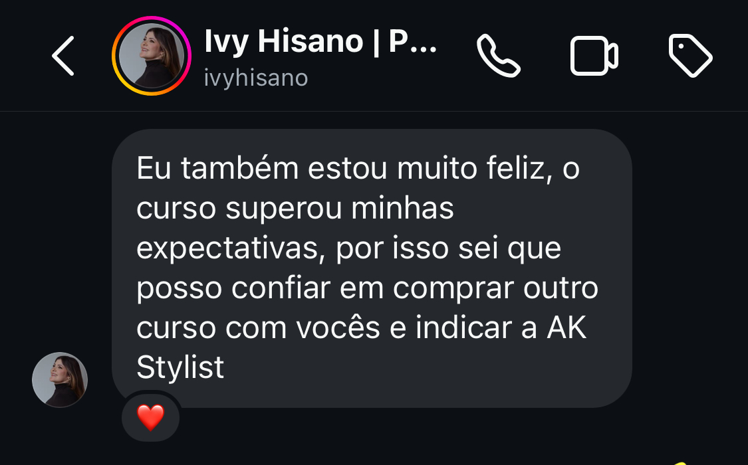This screenshot has width=748, height=465.
Task: Click the line "expectativas, por isso sei que"
Action: point(348,248)
